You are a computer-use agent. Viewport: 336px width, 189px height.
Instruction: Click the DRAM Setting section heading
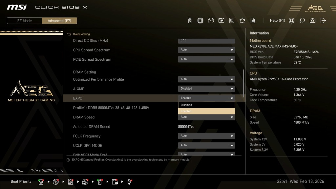[x=84, y=72]
